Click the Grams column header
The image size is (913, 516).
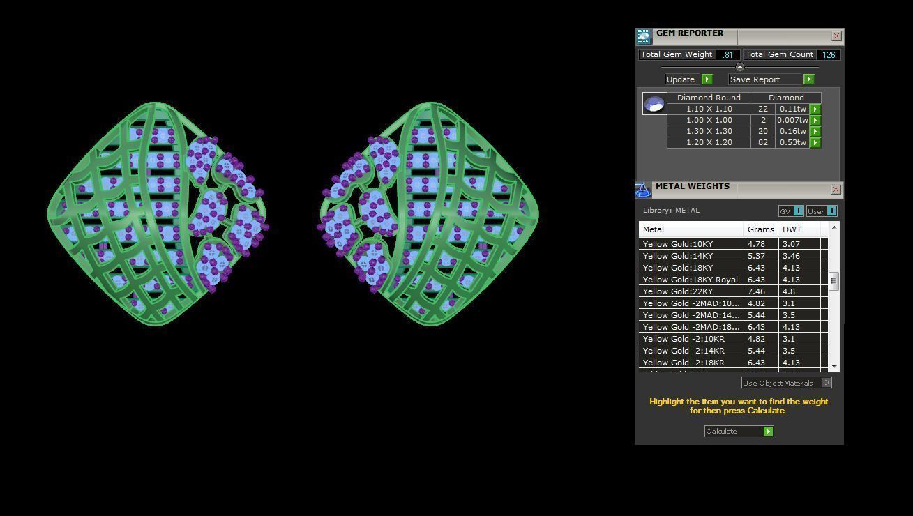[x=761, y=229]
